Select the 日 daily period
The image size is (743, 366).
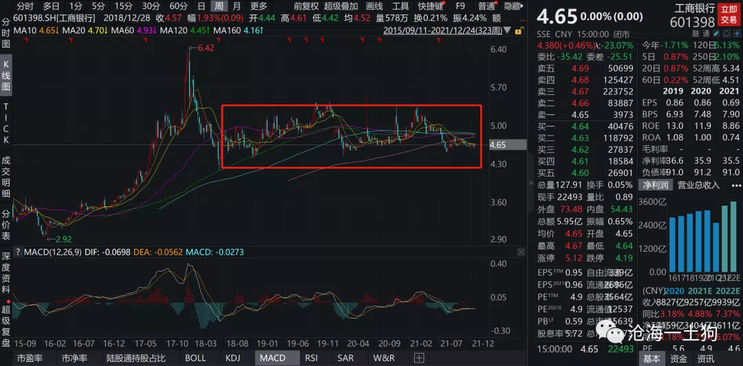pyautogui.click(x=201, y=6)
